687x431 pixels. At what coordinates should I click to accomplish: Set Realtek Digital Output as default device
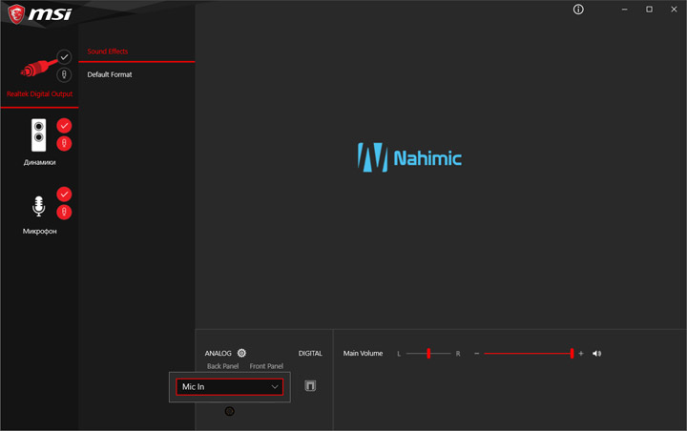pos(64,57)
